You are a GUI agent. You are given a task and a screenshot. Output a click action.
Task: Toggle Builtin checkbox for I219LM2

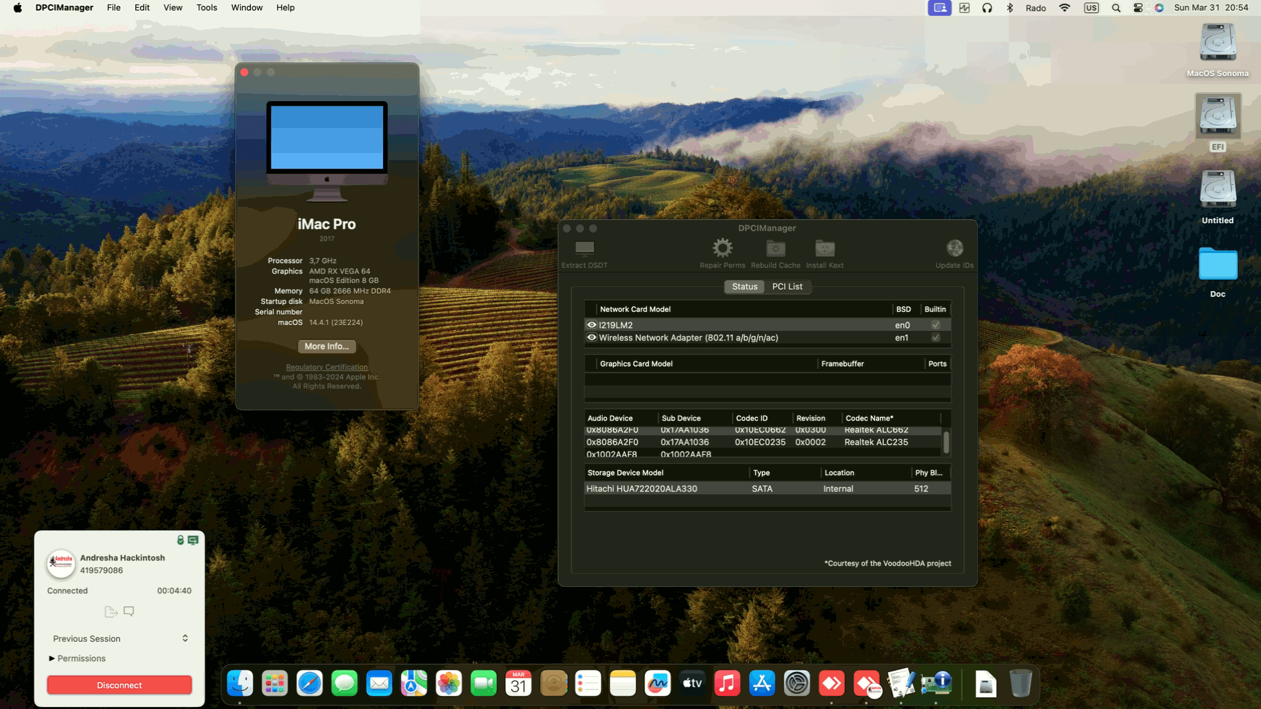936,325
